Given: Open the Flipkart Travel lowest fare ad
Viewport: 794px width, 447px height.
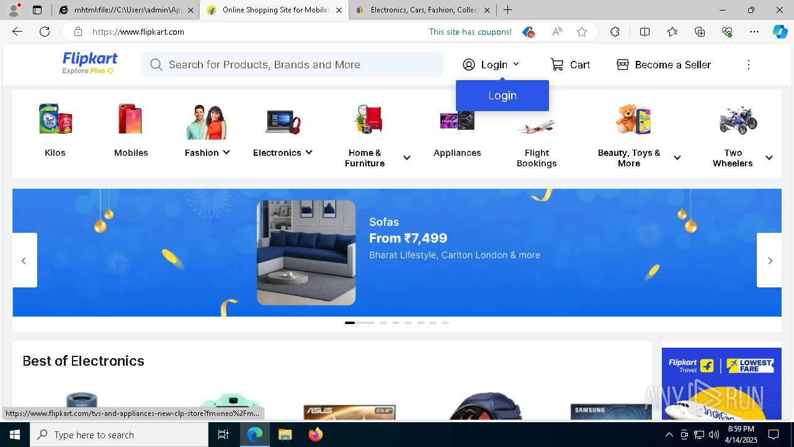Looking at the screenshot, I should [x=721, y=384].
